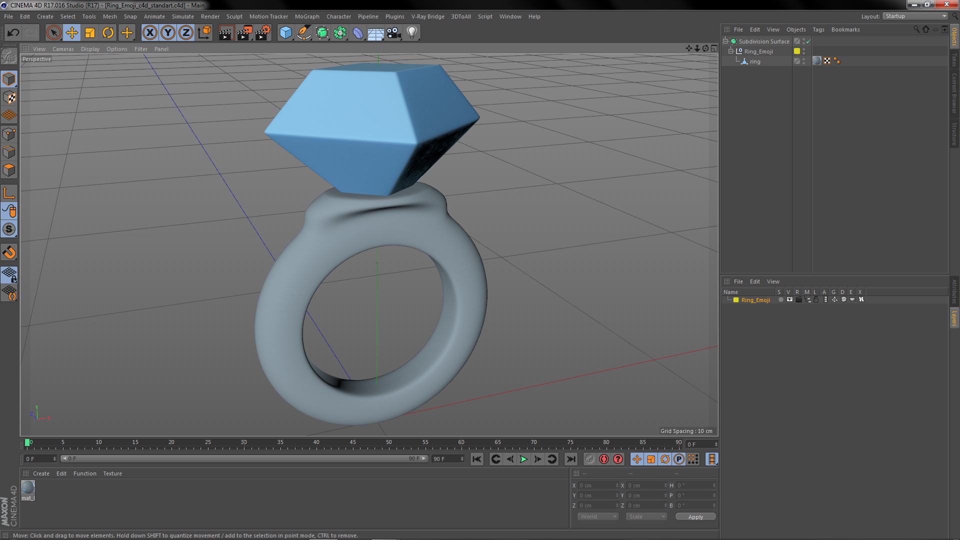Viewport: 960px width, 540px height.
Task: Open Object Manager search magnifier
Action: 916,29
